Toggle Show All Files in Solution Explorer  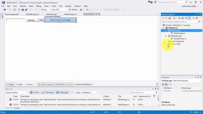tap(189, 18)
